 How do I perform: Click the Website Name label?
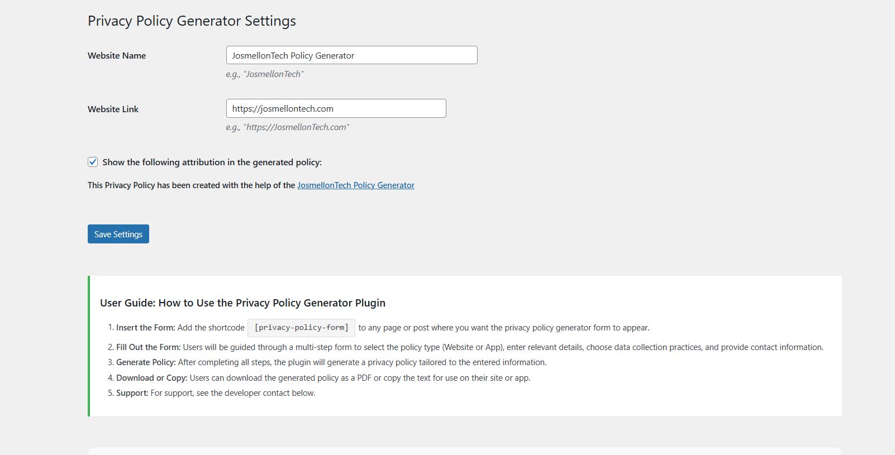pyautogui.click(x=117, y=56)
